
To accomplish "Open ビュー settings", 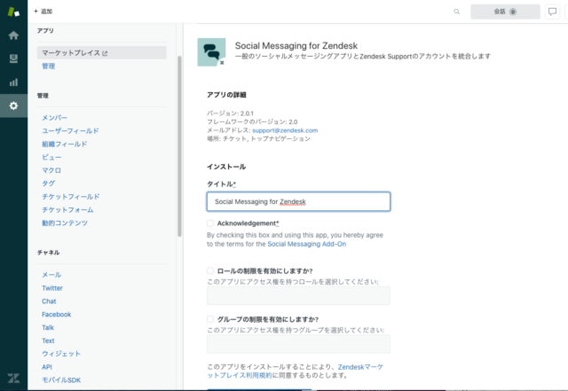I will pyautogui.click(x=51, y=157).
